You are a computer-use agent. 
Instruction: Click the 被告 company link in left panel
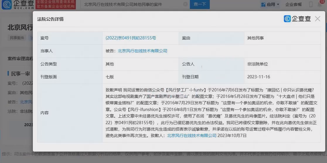pyautogui.click(x=26, y=102)
